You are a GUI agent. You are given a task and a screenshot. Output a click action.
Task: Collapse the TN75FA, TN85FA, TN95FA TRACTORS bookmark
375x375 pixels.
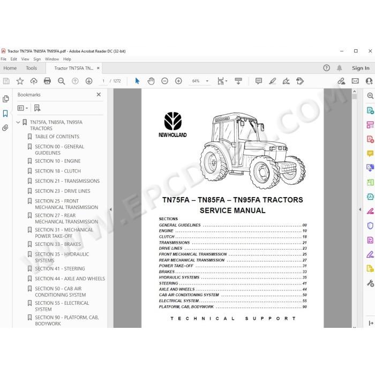click(18, 122)
